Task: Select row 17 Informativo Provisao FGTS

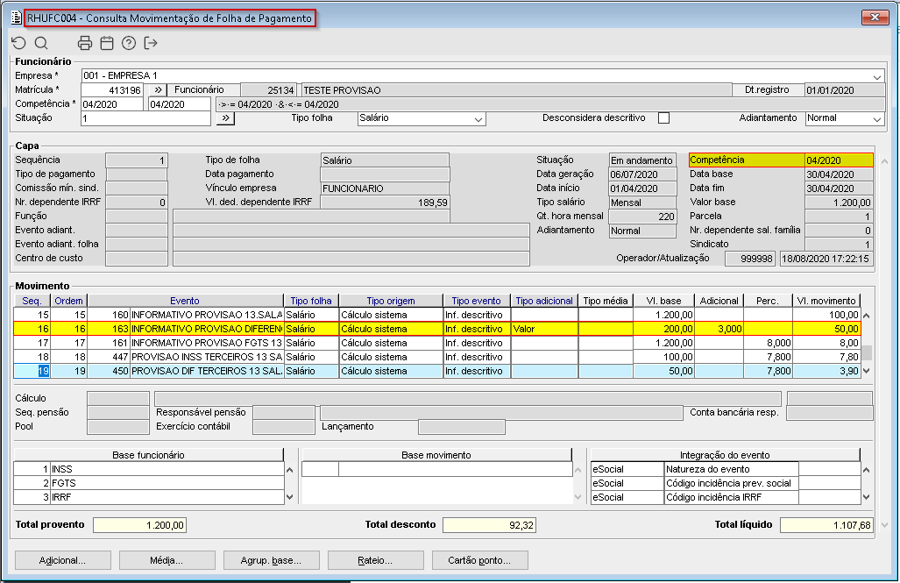Action: pyautogui.click(x=206, y=343)
